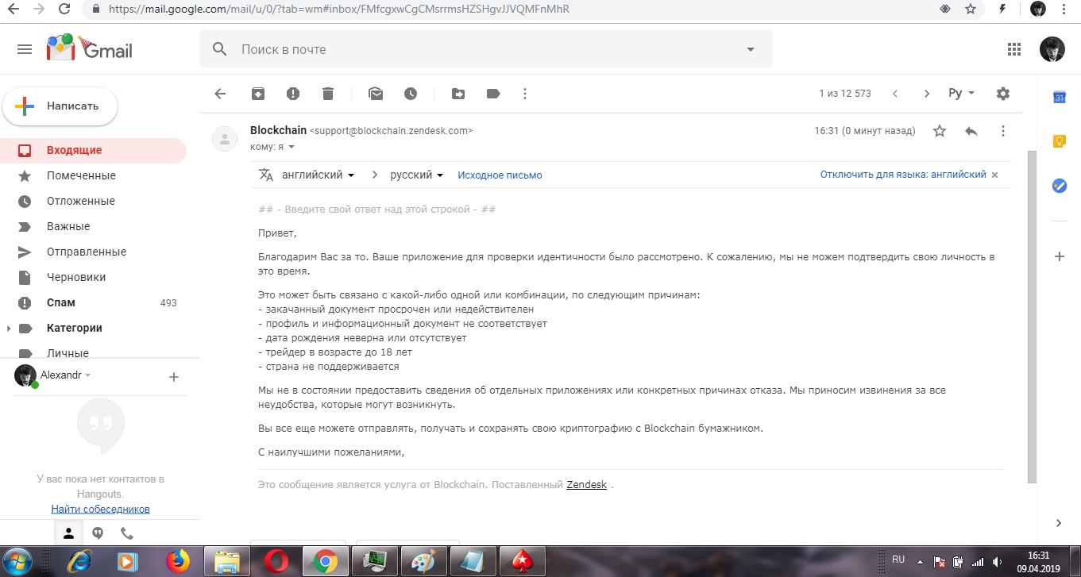Screen dimensions: 1081x577
Task: Open Firefox from the taskbar
Action: (x=180, y=561)
